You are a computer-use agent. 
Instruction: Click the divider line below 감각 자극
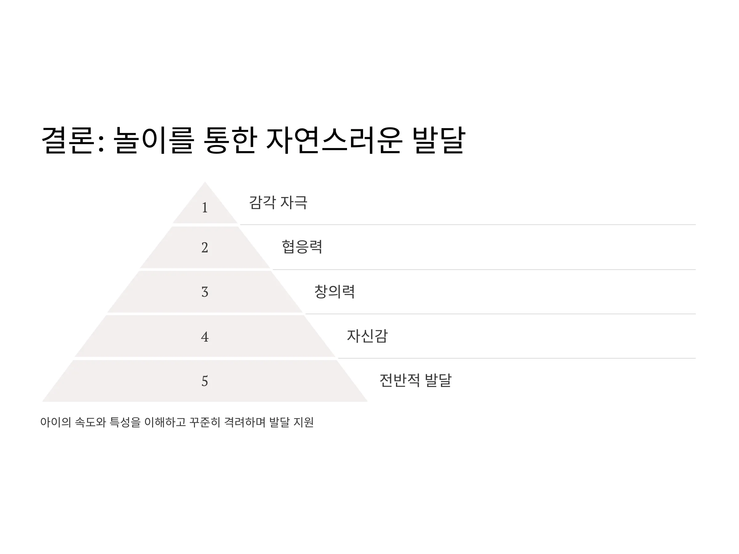[x=468, y=225]
